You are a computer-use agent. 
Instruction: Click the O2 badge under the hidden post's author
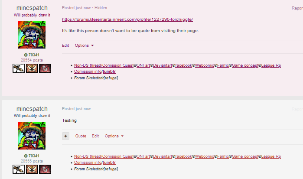pyautogui.click(x=45, y=68)
